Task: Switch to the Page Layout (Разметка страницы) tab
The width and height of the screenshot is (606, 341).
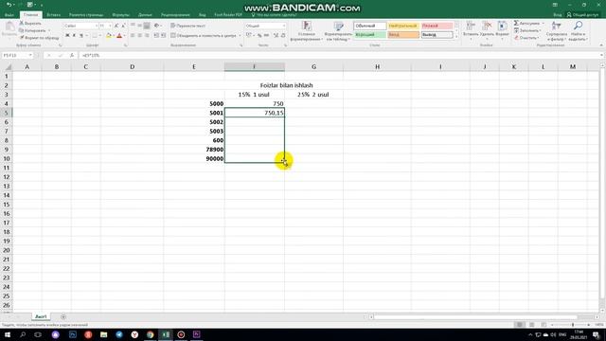Action: (x=86, y=15)
